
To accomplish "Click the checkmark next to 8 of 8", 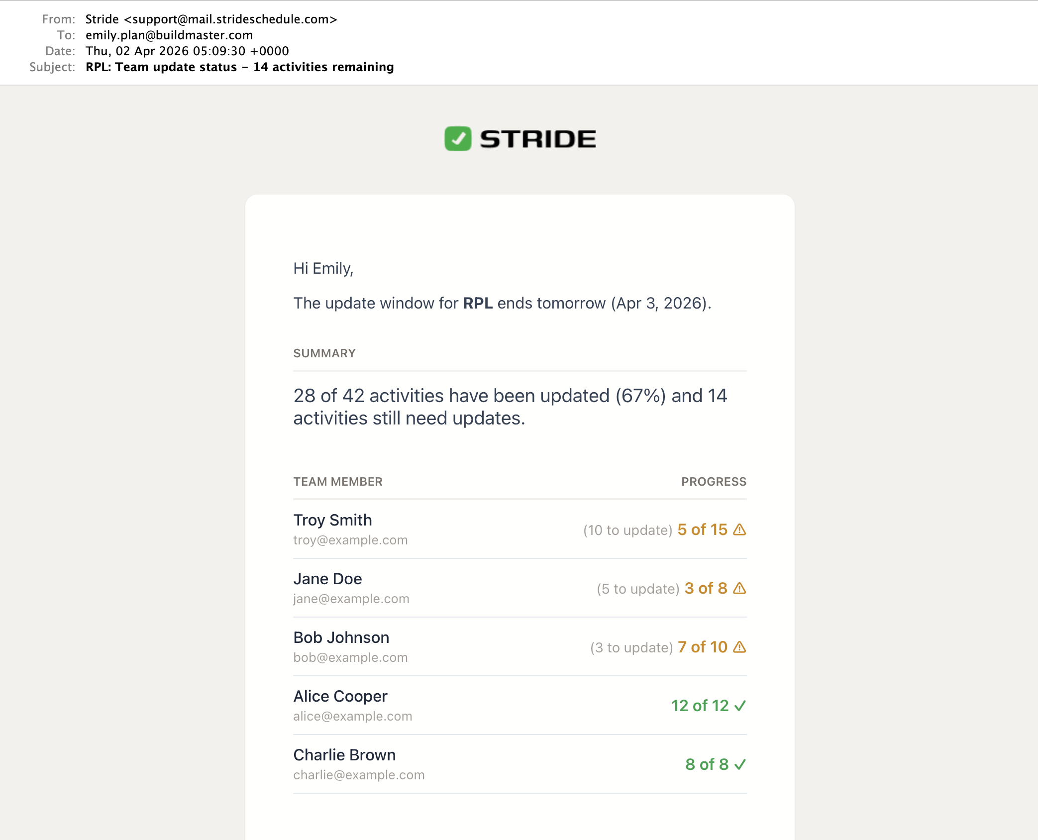I will point(740,764).
